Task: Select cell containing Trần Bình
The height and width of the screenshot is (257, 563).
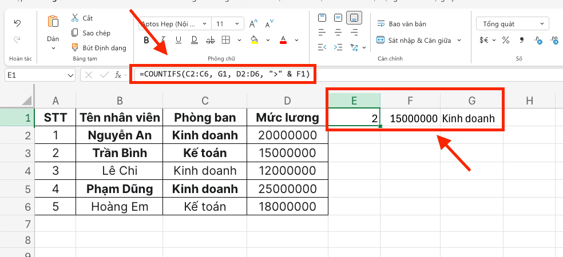Action: pos(119,153)
